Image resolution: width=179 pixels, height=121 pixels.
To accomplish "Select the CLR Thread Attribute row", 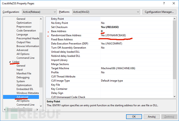I will click(111, 76).
